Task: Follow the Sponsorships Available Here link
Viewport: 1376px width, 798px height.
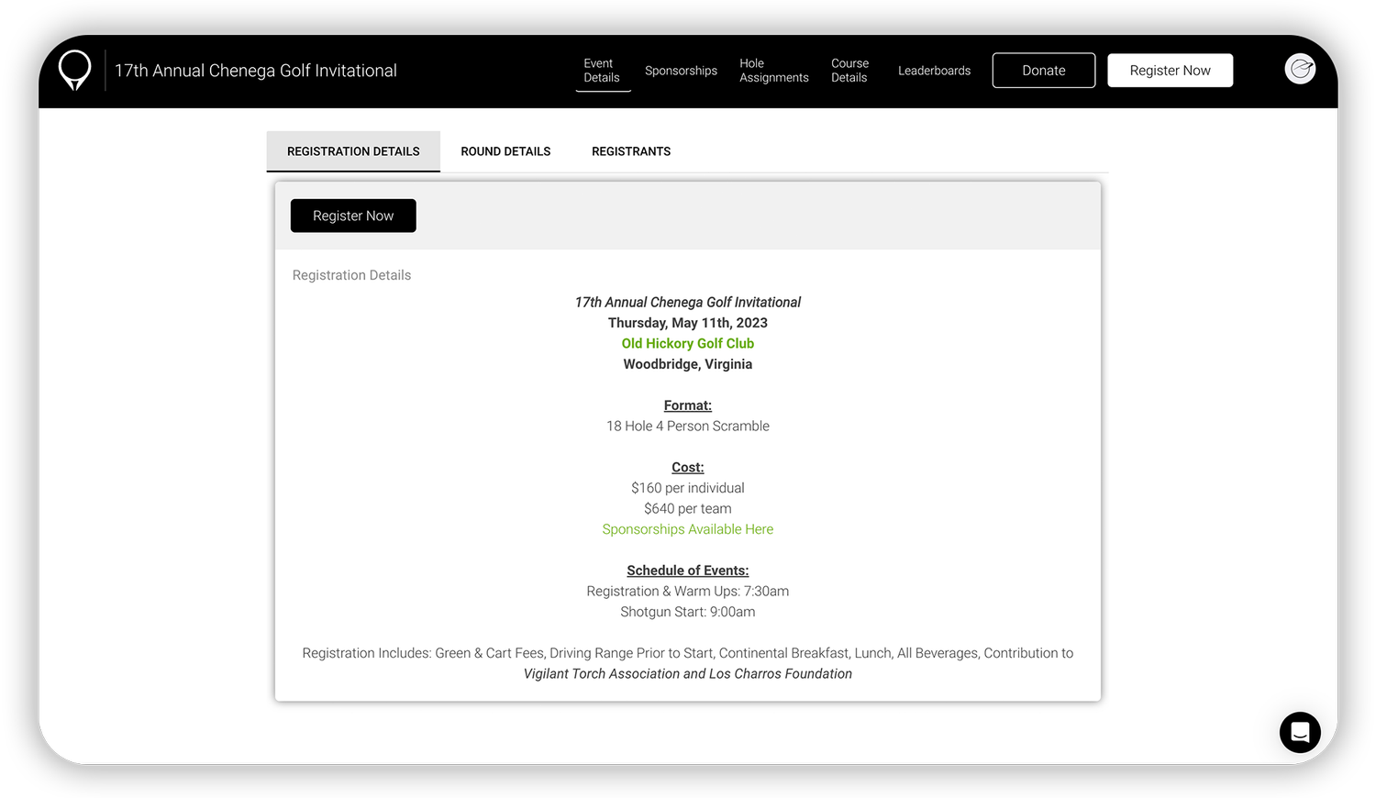Action: click(687, 529)
